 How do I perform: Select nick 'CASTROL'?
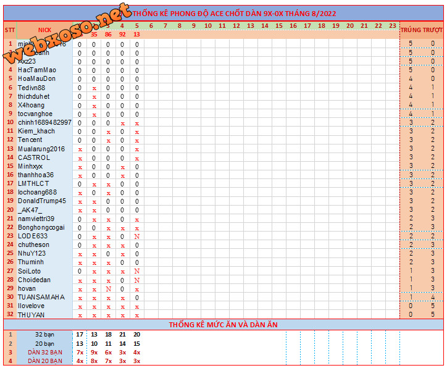34,157
